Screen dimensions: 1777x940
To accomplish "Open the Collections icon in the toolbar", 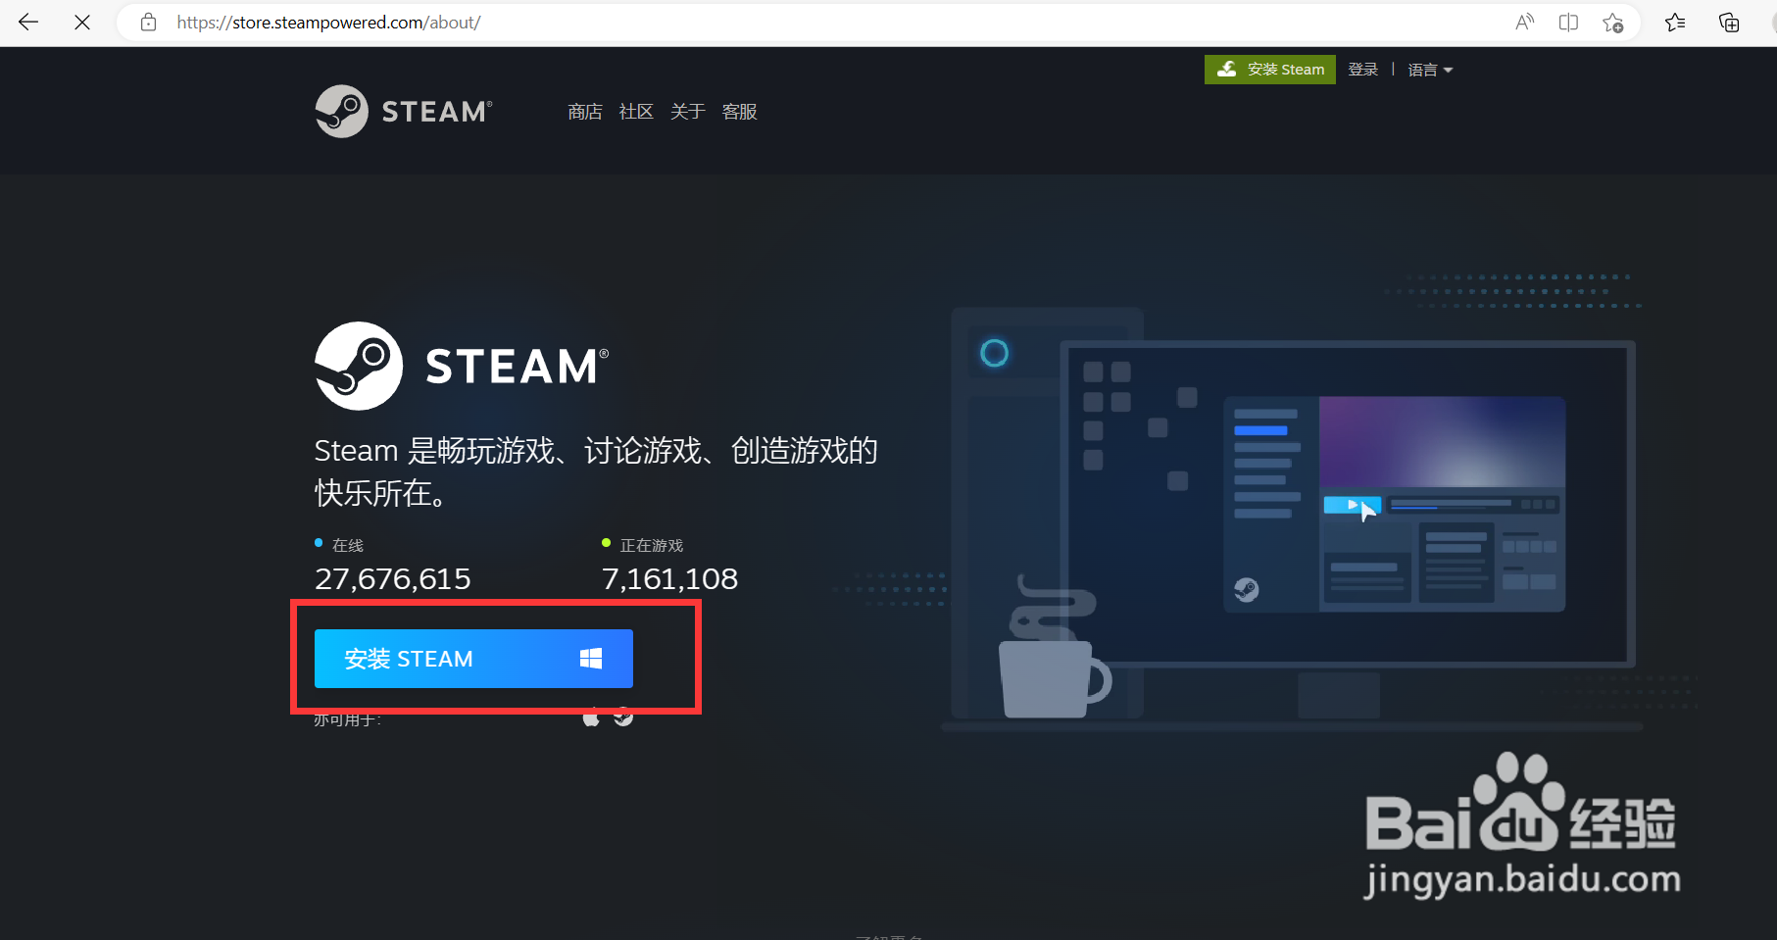I will pyautogui.click(x=1729, y=22).
